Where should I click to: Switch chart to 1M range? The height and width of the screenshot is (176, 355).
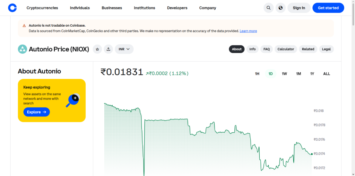point(298,74)
